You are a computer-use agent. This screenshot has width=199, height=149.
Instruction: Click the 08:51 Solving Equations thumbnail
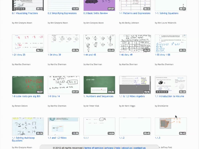(x=171, y=5)
